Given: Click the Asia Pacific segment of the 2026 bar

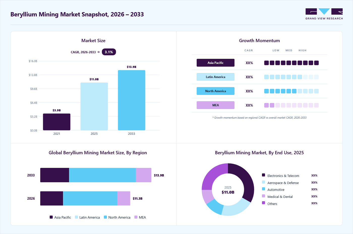Looking at the screenshot, I should tap(52, 198).
